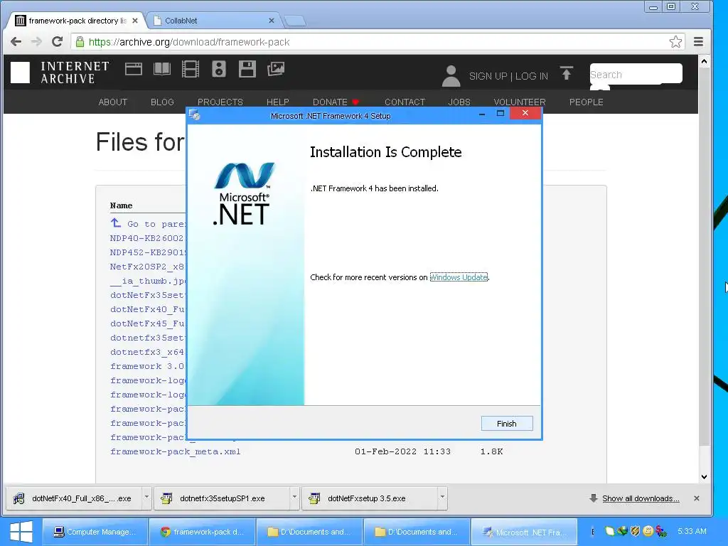Open the __ia_thumb.jpg file link
Viewport: 728px width, 546px height.
148,281
